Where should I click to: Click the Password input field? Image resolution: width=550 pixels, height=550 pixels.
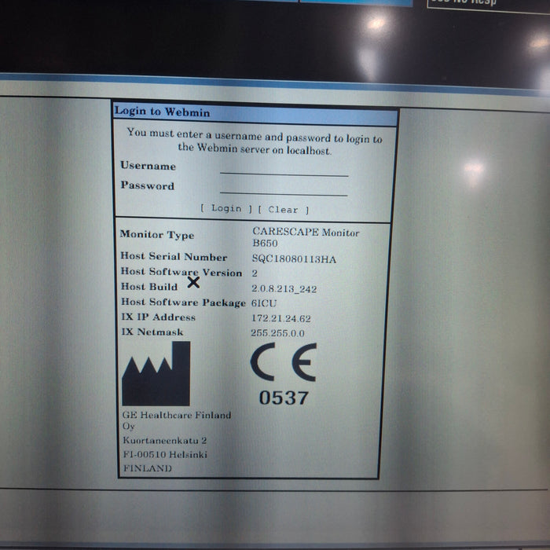(x=284, y=189)
